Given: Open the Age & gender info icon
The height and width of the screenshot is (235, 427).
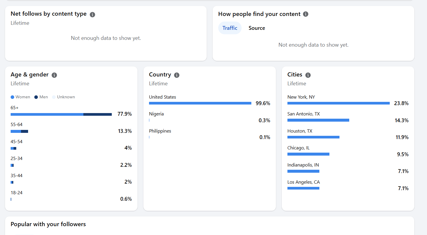Looking at the screenshot, I should [54, 75].
